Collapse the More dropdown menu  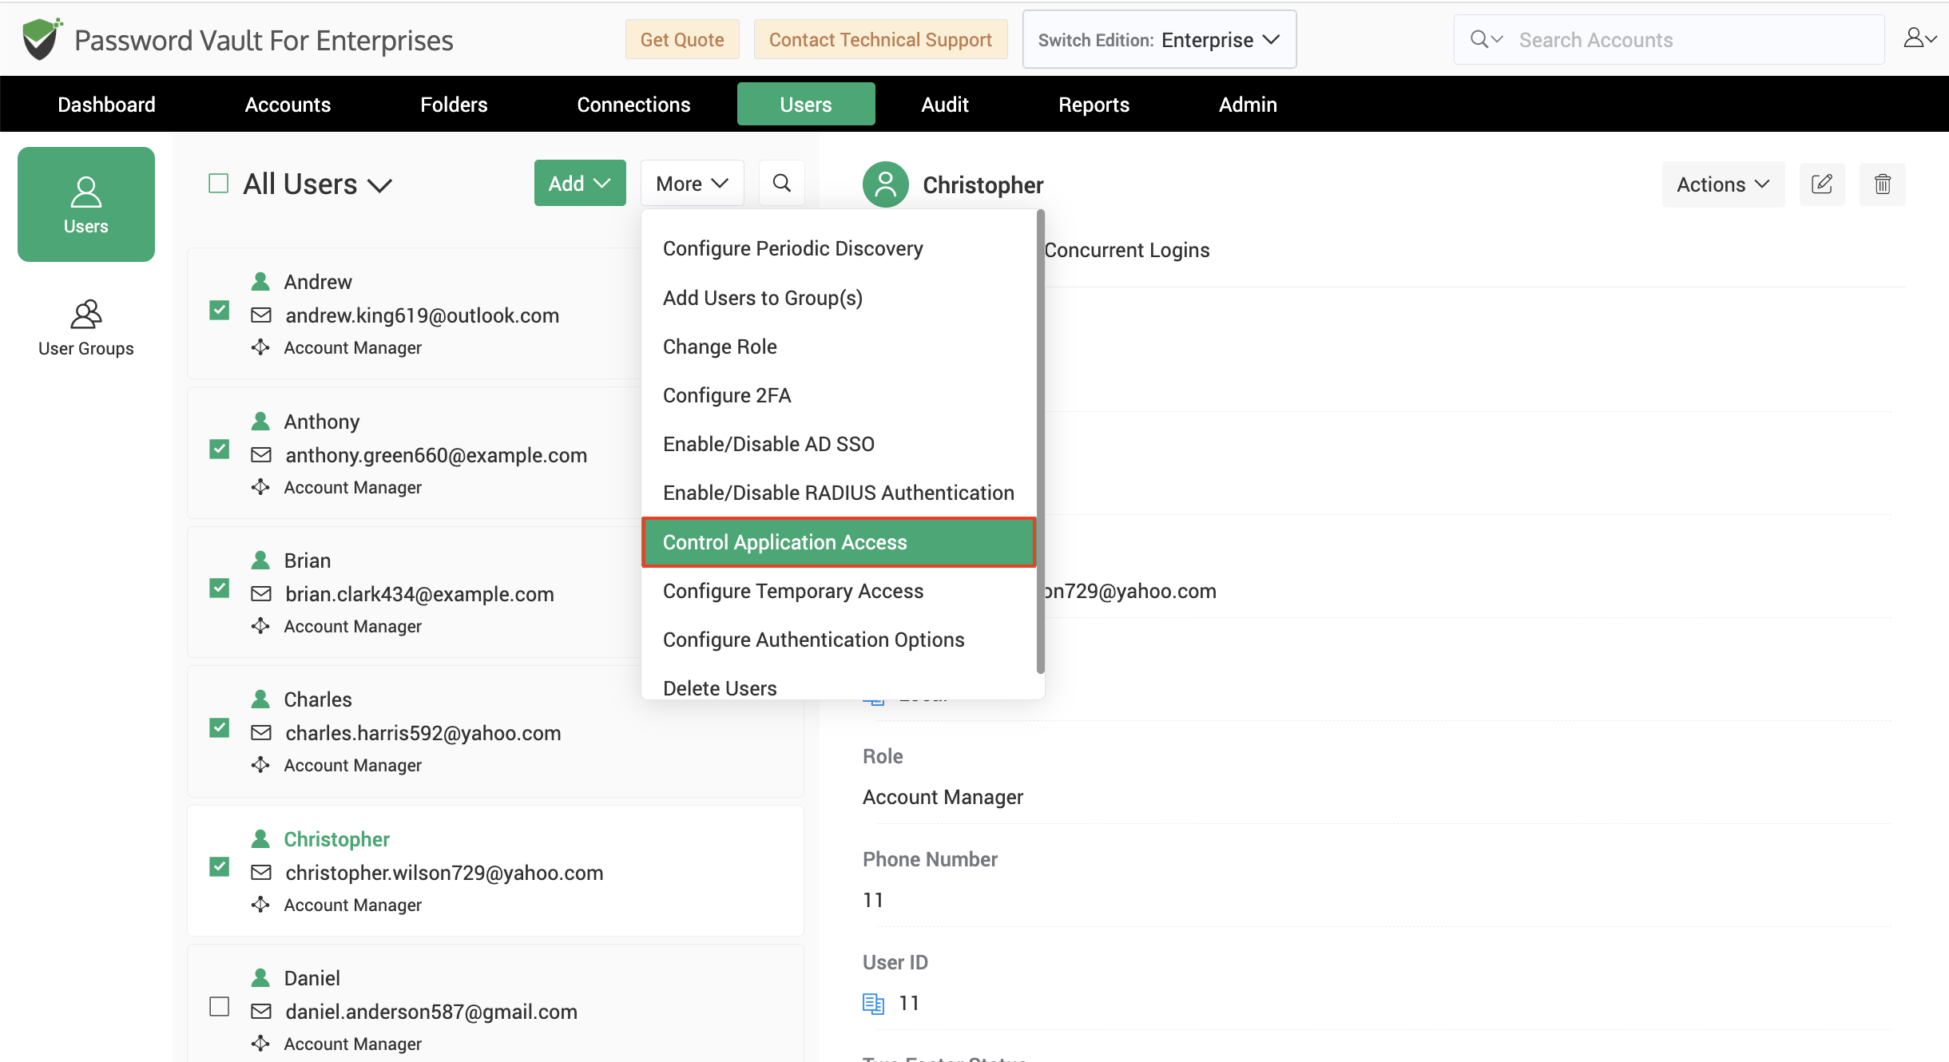(692, 184)
